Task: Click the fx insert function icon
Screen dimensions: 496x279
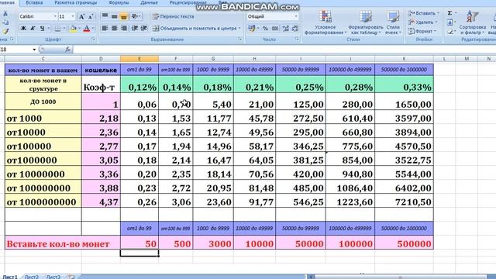Action: point(67,50)
